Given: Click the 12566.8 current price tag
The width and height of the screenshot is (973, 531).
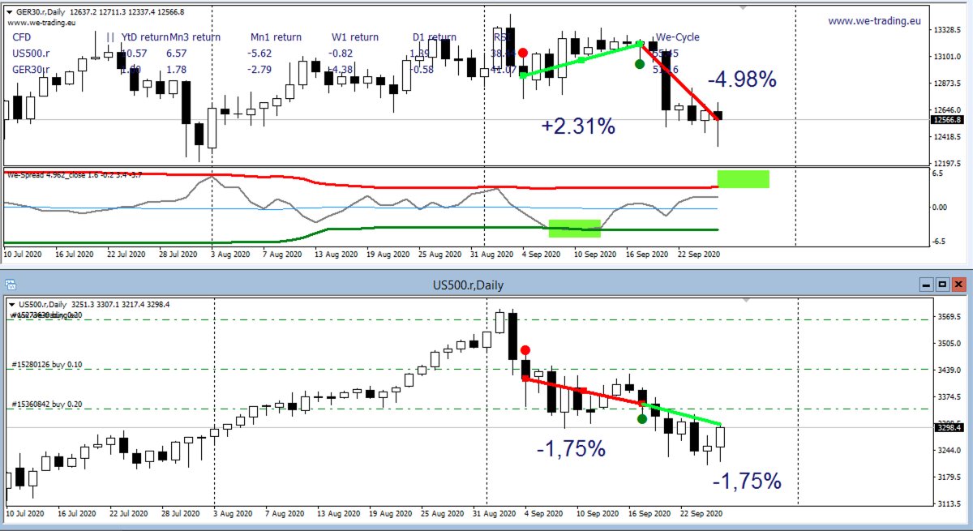Looking at the screenshot, I should pyautogui.click(x=948, y=120).
